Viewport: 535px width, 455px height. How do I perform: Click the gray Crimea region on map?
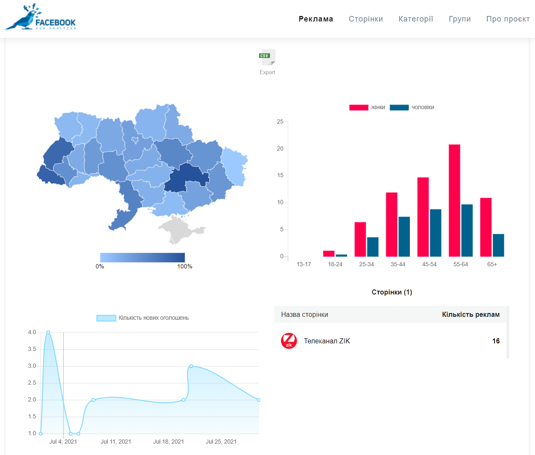[x=180, y=228]
